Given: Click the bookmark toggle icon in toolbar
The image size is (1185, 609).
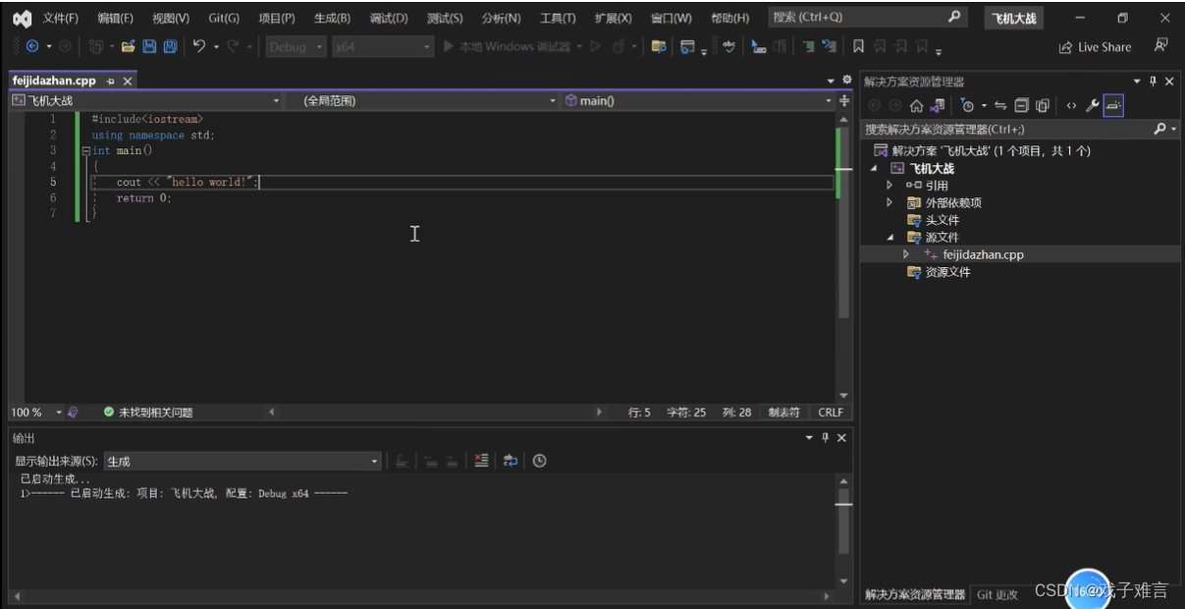Looking at the screenshot, I should 858,46.
